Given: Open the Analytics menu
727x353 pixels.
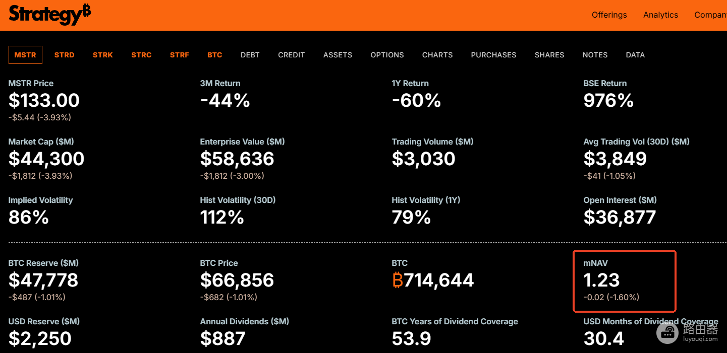Looking at the screenshot, I should [660, 15].
